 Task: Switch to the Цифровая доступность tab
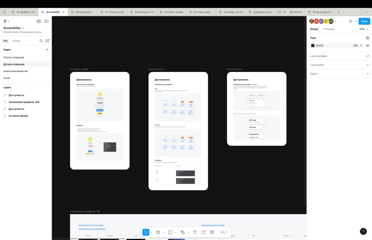260,12
